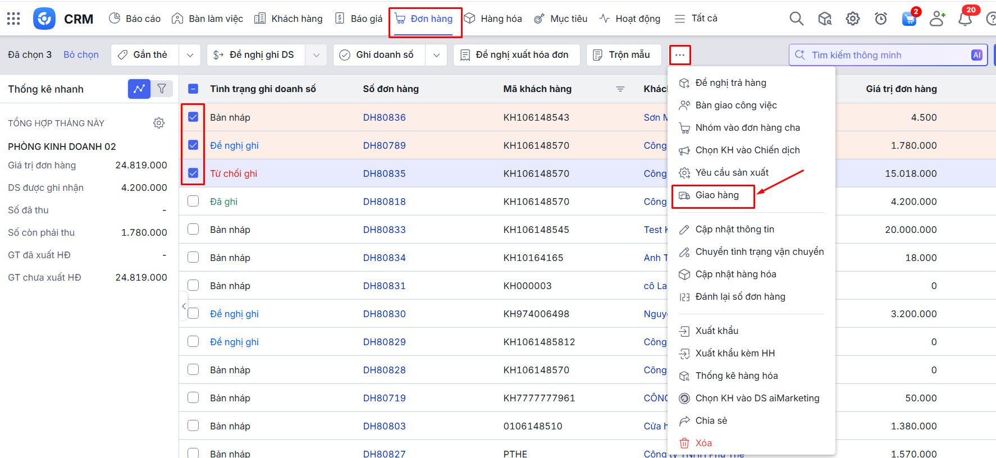Image resolution: width=996 pixels, height=458 pixels.
Task: Expand the Ghi doanh số dropdown arrow
Action: [436, 55]
